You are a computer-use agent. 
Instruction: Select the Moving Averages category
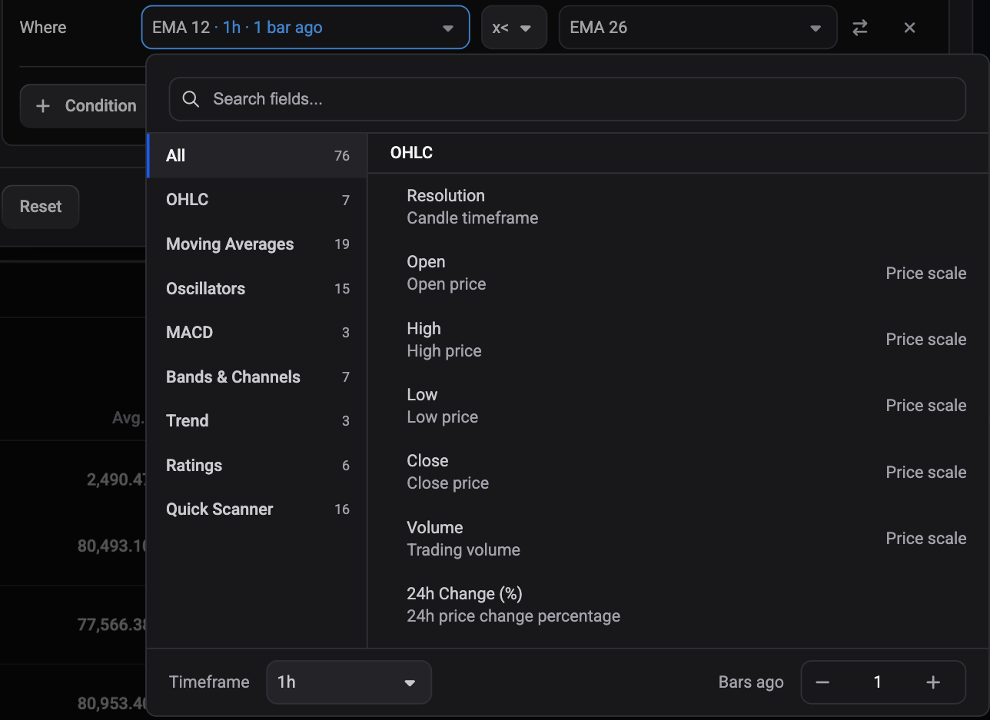coord(257,244)
